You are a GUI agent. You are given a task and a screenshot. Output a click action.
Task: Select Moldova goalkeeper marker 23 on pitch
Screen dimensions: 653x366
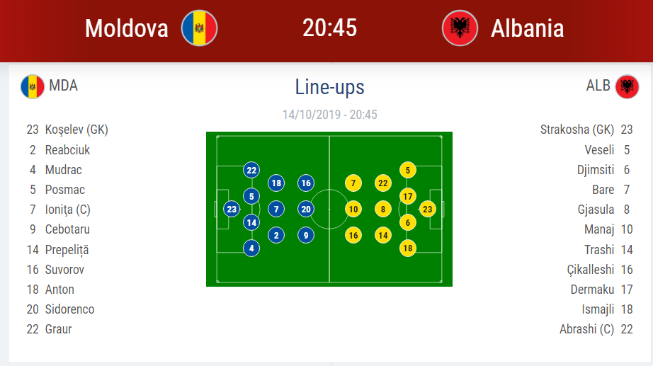232,209
